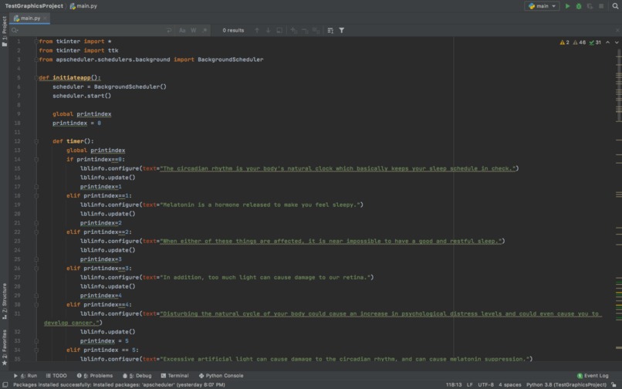Switch to the Terminal tool tab

pos(174,376)
